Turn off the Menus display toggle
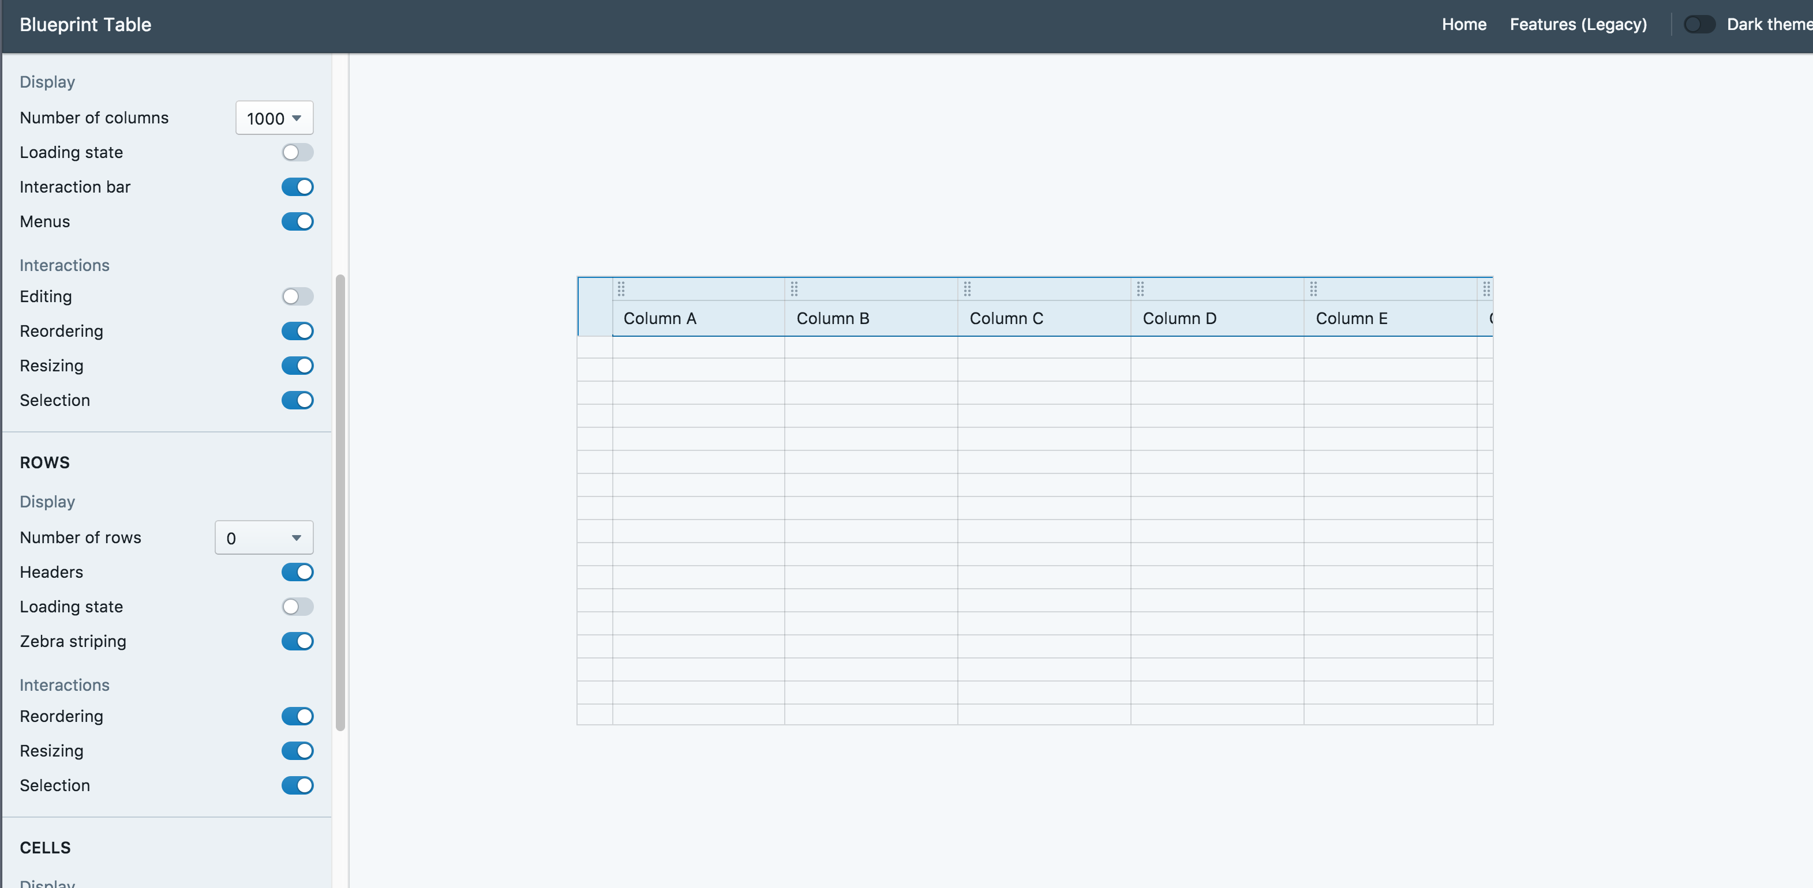 [x=297, y=221]
